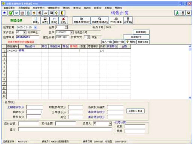Click the 删除一行 delete row button
The width and height of the screenshot is (193, 144).
coord(119,42)
